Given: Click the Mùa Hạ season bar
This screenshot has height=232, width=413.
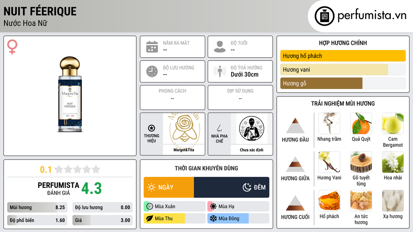Looking at the screenshot, I should (238, 207).
